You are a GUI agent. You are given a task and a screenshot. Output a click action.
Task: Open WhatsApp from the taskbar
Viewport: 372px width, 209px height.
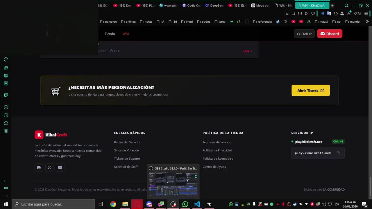click(x=185, y=204)
